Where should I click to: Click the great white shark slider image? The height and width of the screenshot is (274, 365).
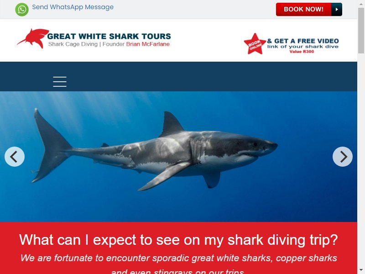point(178,157)
